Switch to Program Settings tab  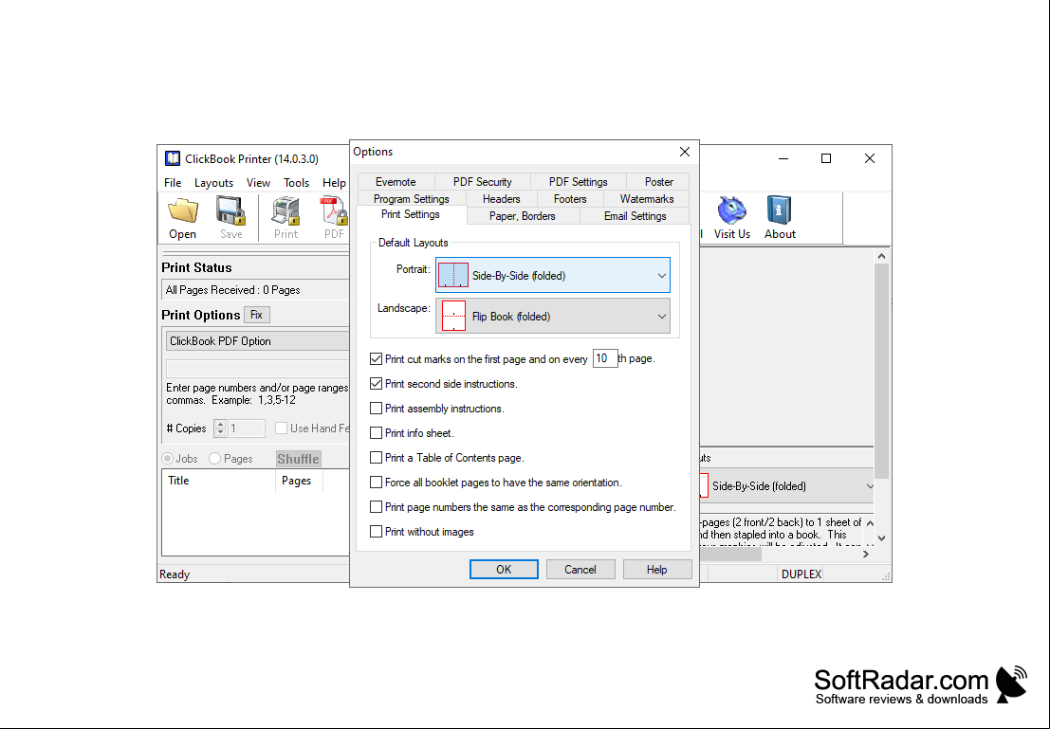pos(411,199)
